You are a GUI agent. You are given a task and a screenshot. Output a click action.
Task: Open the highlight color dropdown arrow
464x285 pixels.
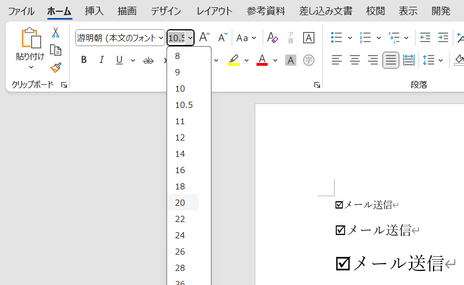click(246, 60)
